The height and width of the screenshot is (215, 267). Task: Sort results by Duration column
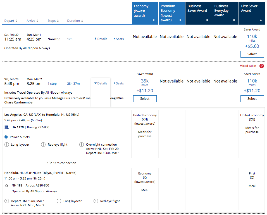75,21
